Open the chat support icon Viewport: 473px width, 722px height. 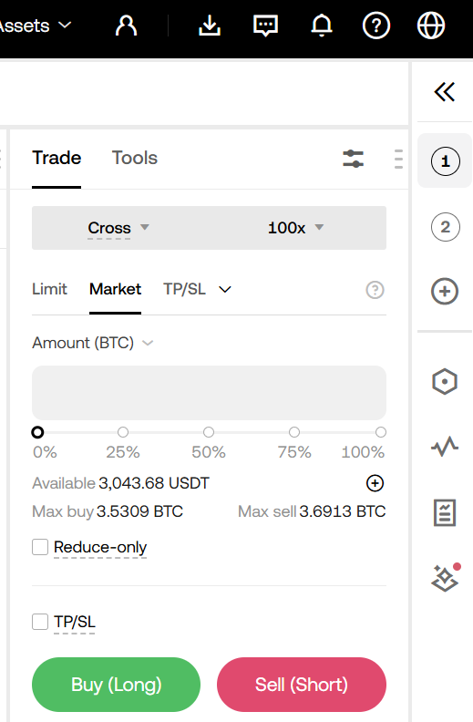click(265, 26)
